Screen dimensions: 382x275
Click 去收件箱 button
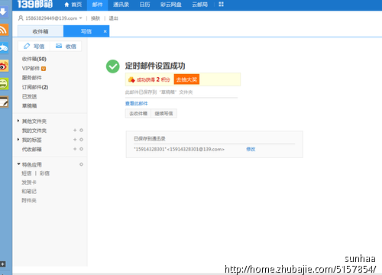point(138,114)
